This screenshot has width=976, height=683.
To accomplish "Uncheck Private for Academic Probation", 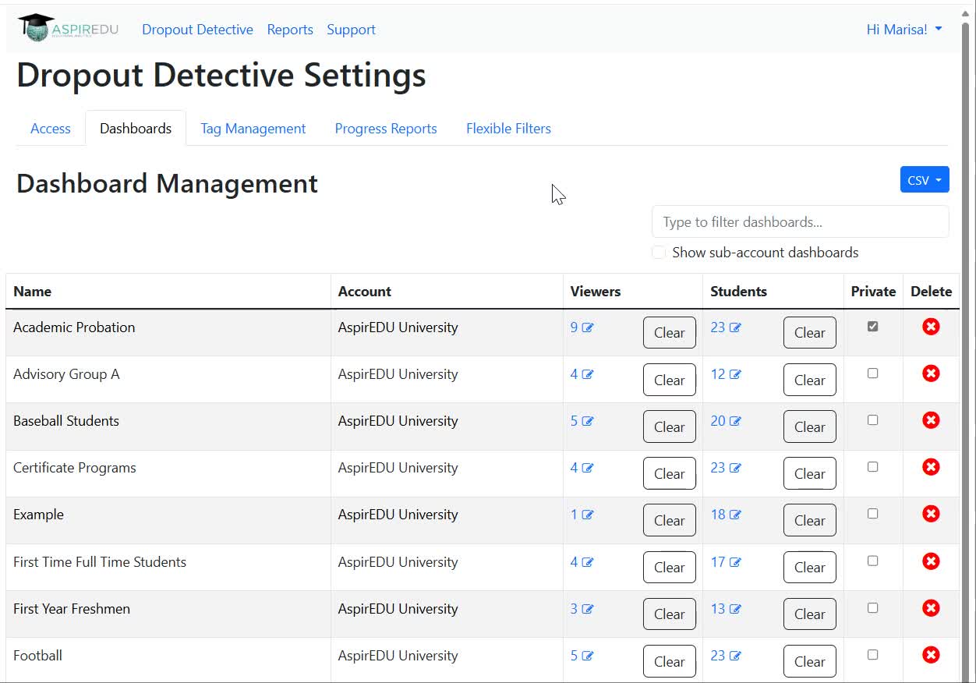I will point(872,327).
